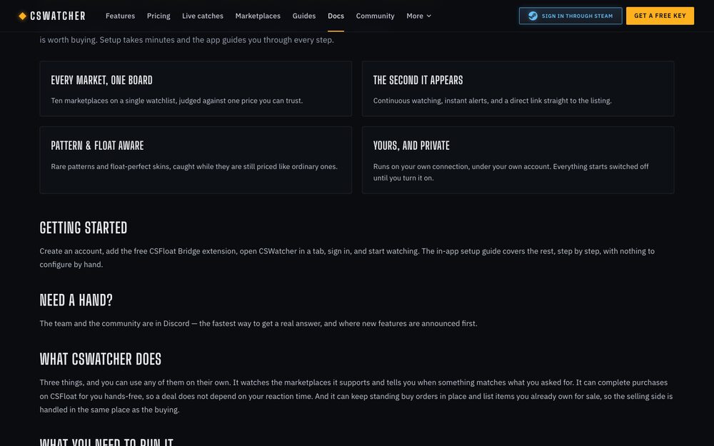This screenshot has width=714, height=446.
Task: Go to Live catches page
Action: pos(203,16)
